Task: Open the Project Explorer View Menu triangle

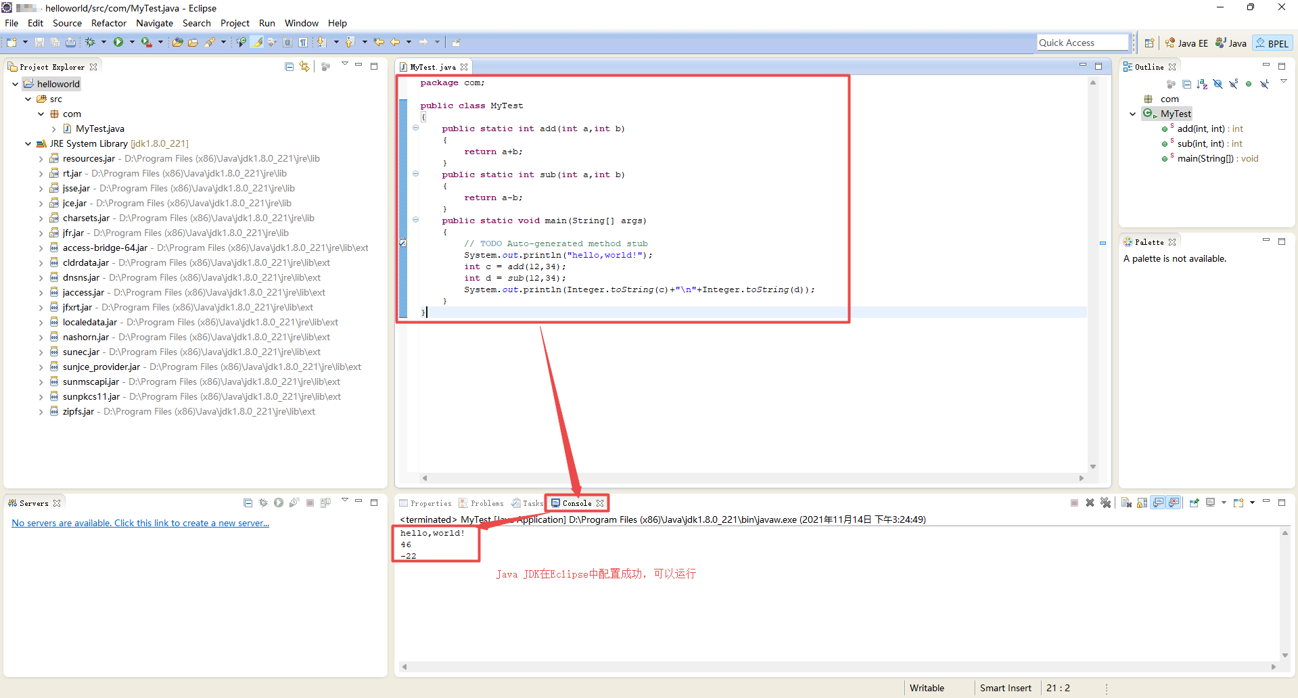Action: (x=344, y=64)
